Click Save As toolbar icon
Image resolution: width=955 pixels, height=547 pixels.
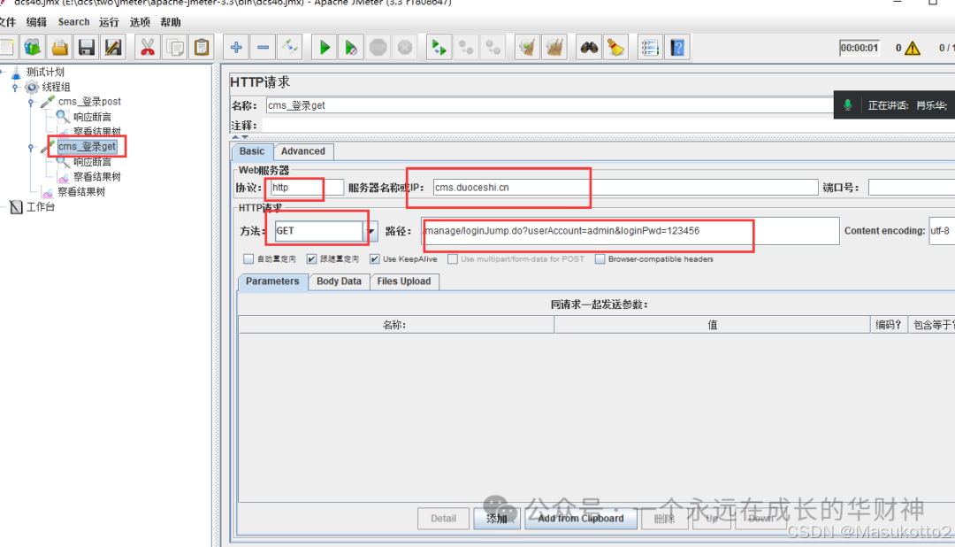point(113,47)
